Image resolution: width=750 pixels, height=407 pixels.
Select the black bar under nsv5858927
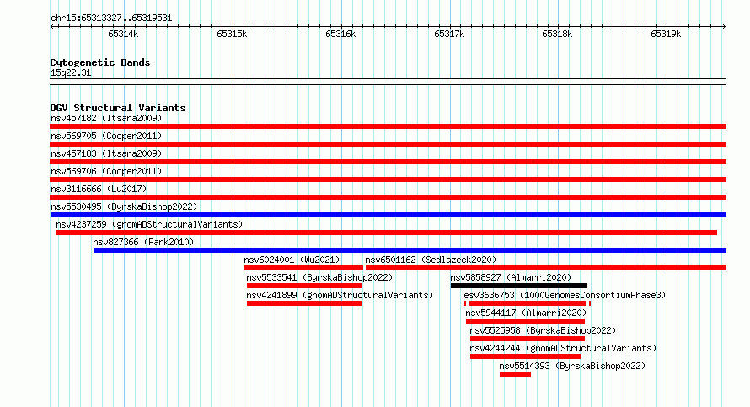point(519,286)
